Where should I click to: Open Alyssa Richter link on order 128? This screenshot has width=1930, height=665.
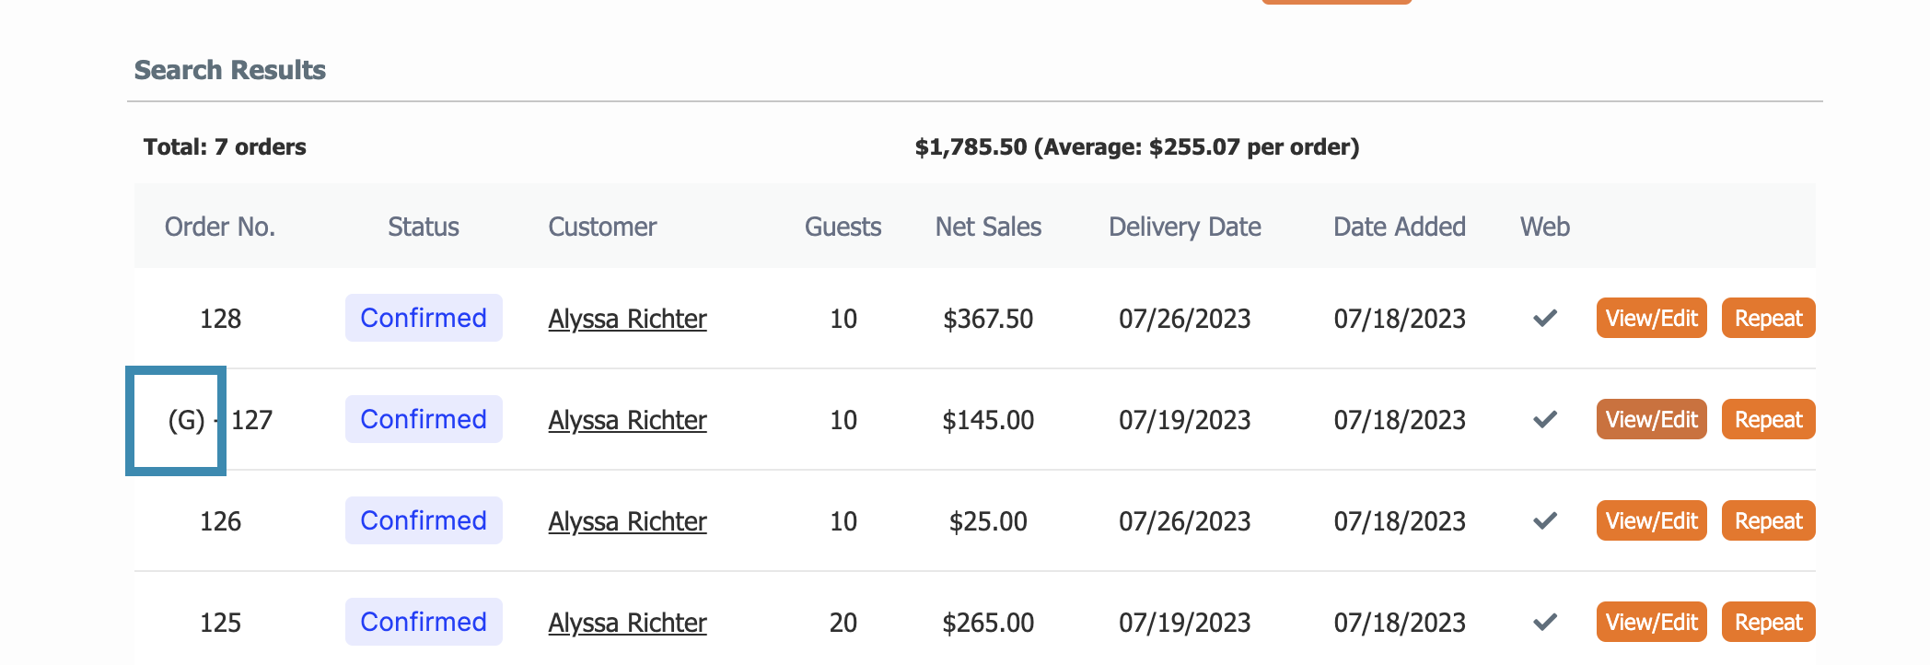(x=627, y=319)
